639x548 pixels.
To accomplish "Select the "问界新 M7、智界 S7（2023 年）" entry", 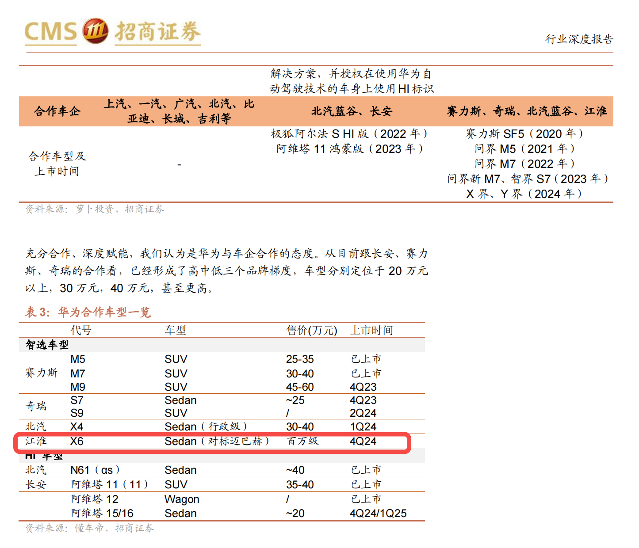I will tap(528, 179).
